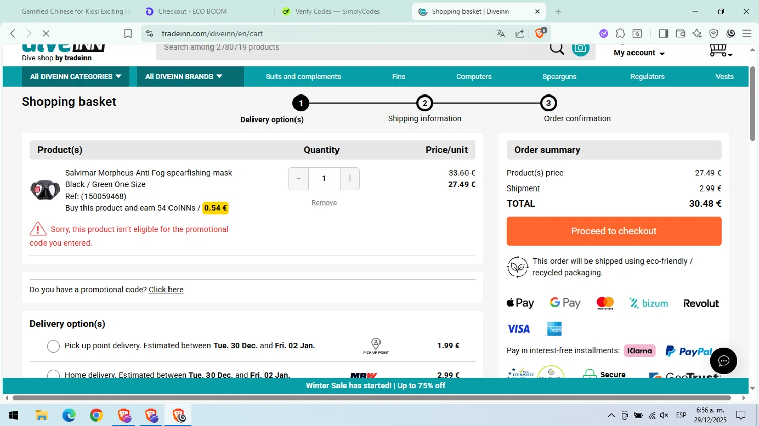Click the quantity input field
Viewport: 759px width, 426px height.
click(324, 179)
